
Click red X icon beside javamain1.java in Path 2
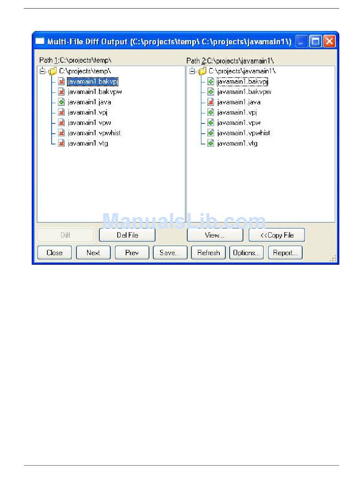211,102
